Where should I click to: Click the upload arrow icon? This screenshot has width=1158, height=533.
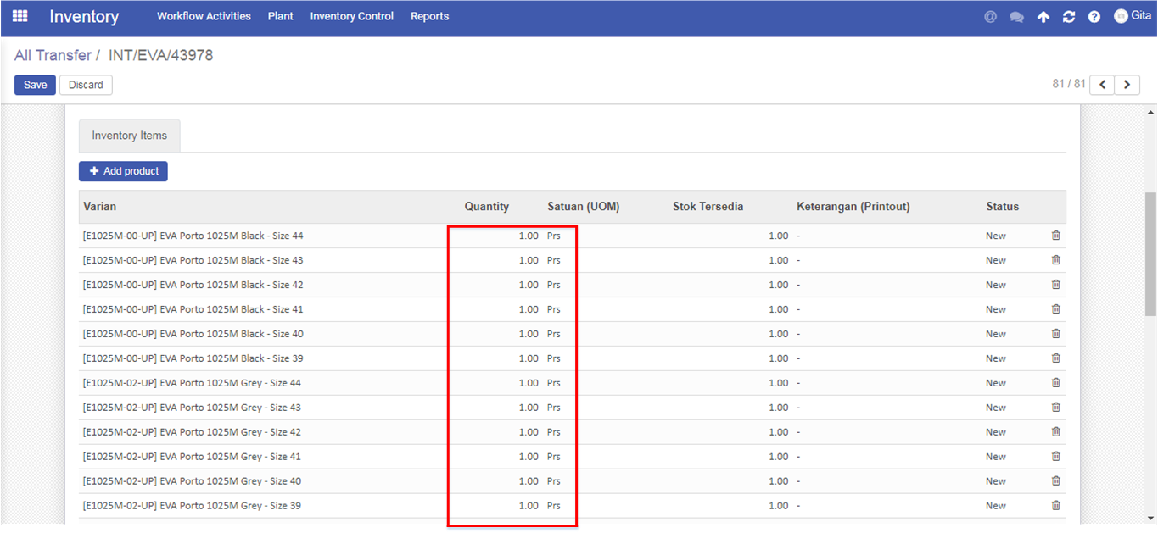coord(1043,17)
